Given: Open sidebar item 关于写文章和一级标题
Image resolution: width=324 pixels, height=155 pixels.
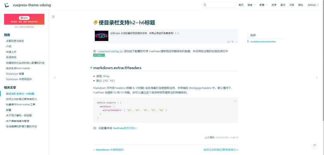Looking at the screenshot, I should pos(19,115).
